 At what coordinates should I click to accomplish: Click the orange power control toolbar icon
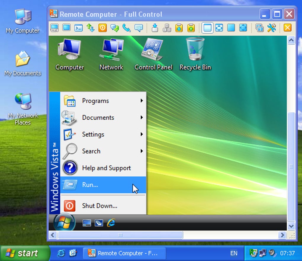[x=102, y=28]
